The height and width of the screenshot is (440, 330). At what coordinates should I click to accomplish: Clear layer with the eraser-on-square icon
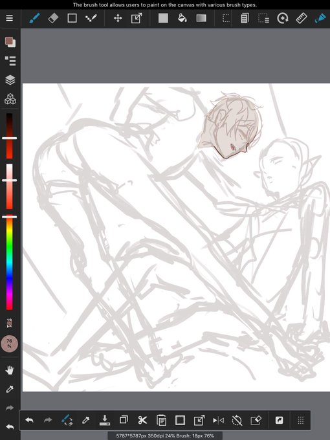pos(256,420)
